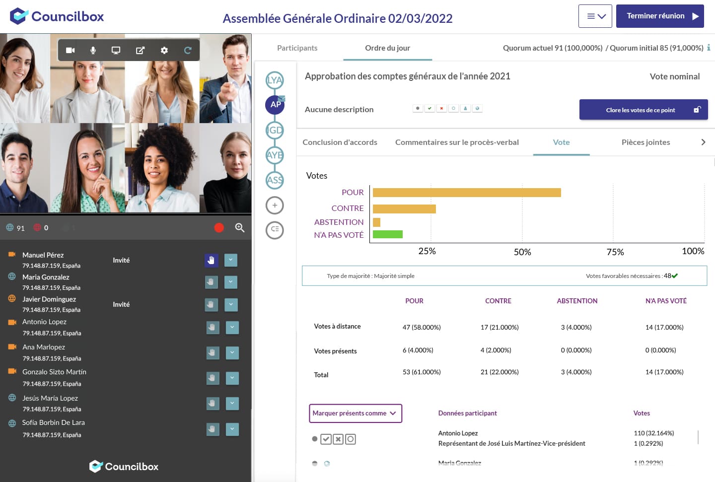Open video in external window
Viewport: 715px width, 482px height.
pyautogui.click(x=141, y=50)
